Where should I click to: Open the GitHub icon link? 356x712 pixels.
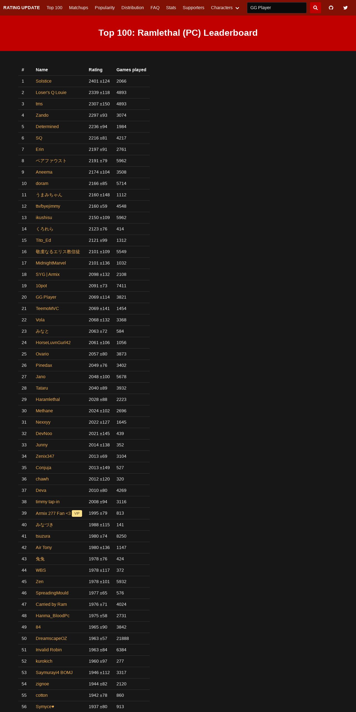pos(331,8)
